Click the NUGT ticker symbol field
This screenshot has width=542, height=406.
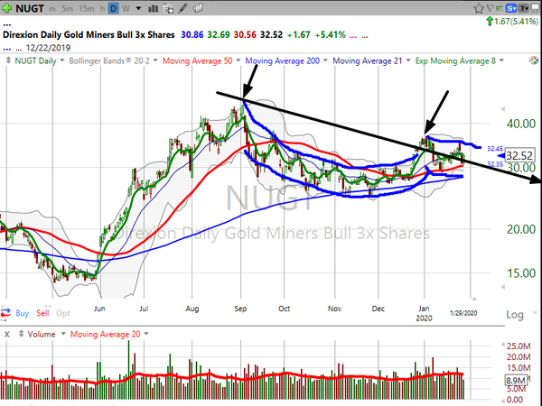pos(30,8)
